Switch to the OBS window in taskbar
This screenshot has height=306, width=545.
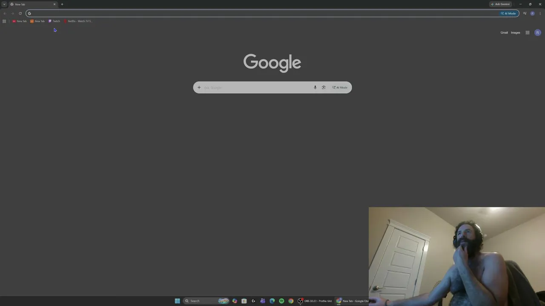(x=315, y=301)
